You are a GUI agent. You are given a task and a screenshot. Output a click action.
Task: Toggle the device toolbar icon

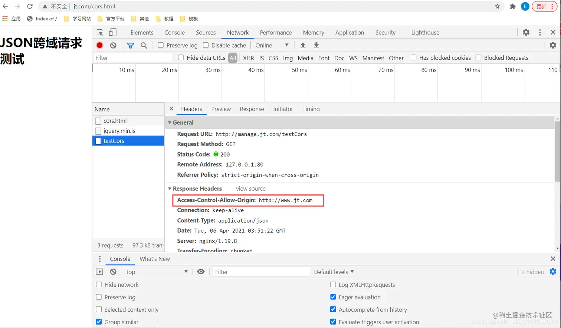tap(113, 32)
